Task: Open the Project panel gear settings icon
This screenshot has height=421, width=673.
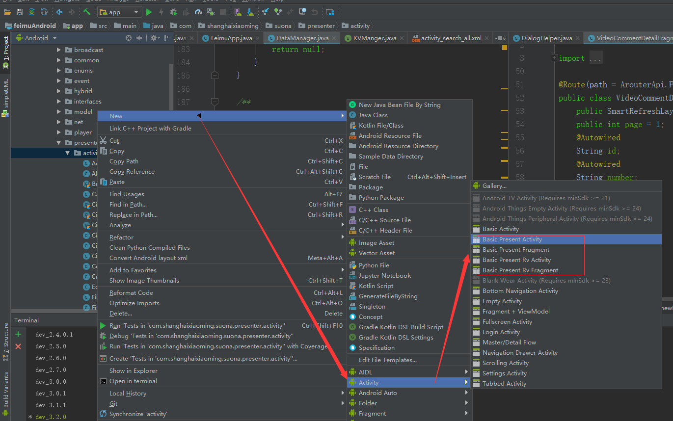Action: click(x=155, y=38)
